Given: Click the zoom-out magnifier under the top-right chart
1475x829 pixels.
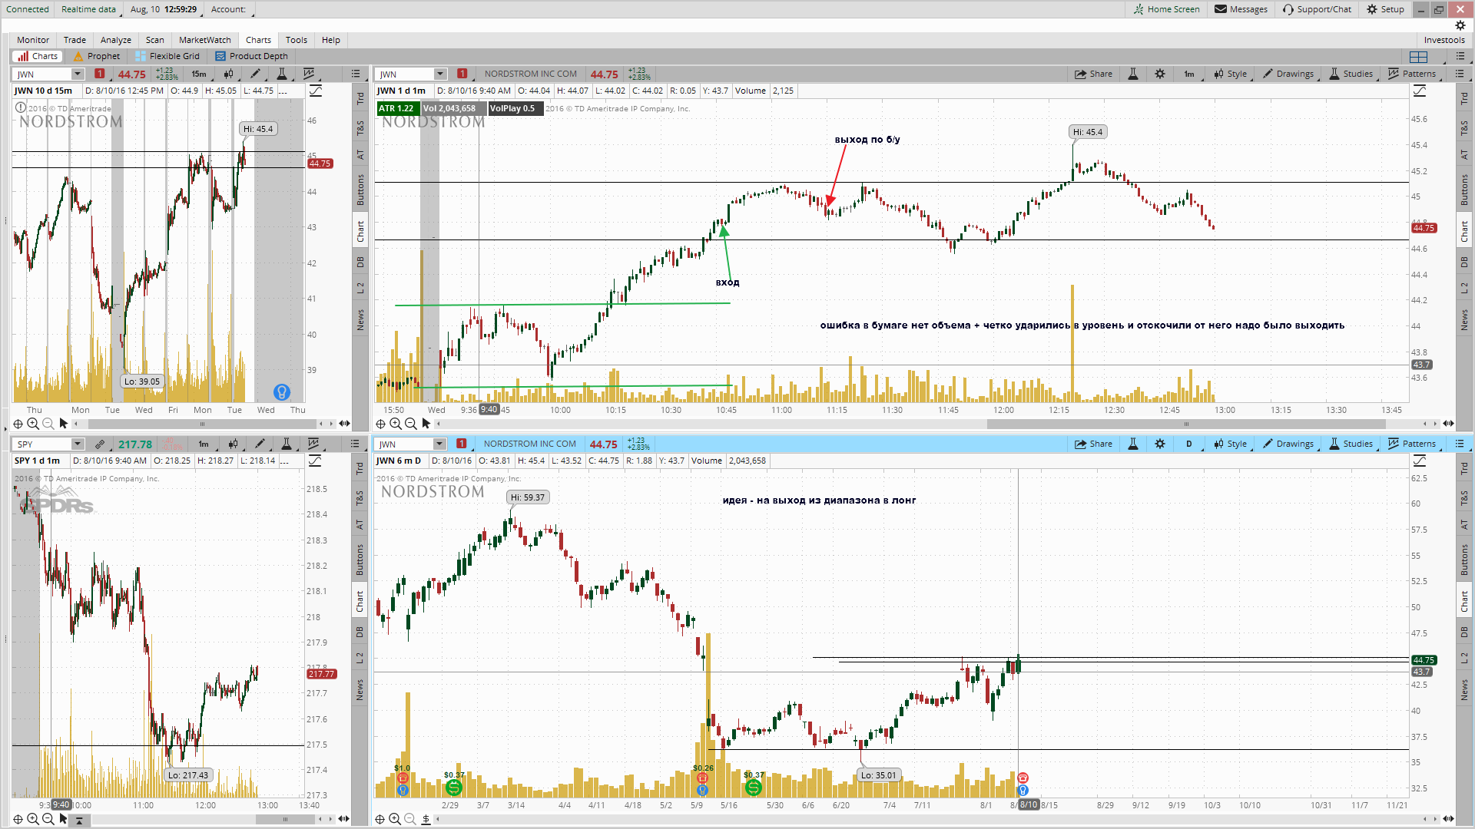Looking at the screenshot, I should (x=411, y=424).
